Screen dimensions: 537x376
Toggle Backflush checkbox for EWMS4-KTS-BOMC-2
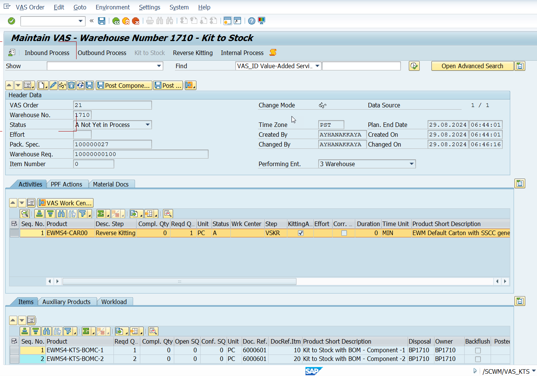pos(478,359)
